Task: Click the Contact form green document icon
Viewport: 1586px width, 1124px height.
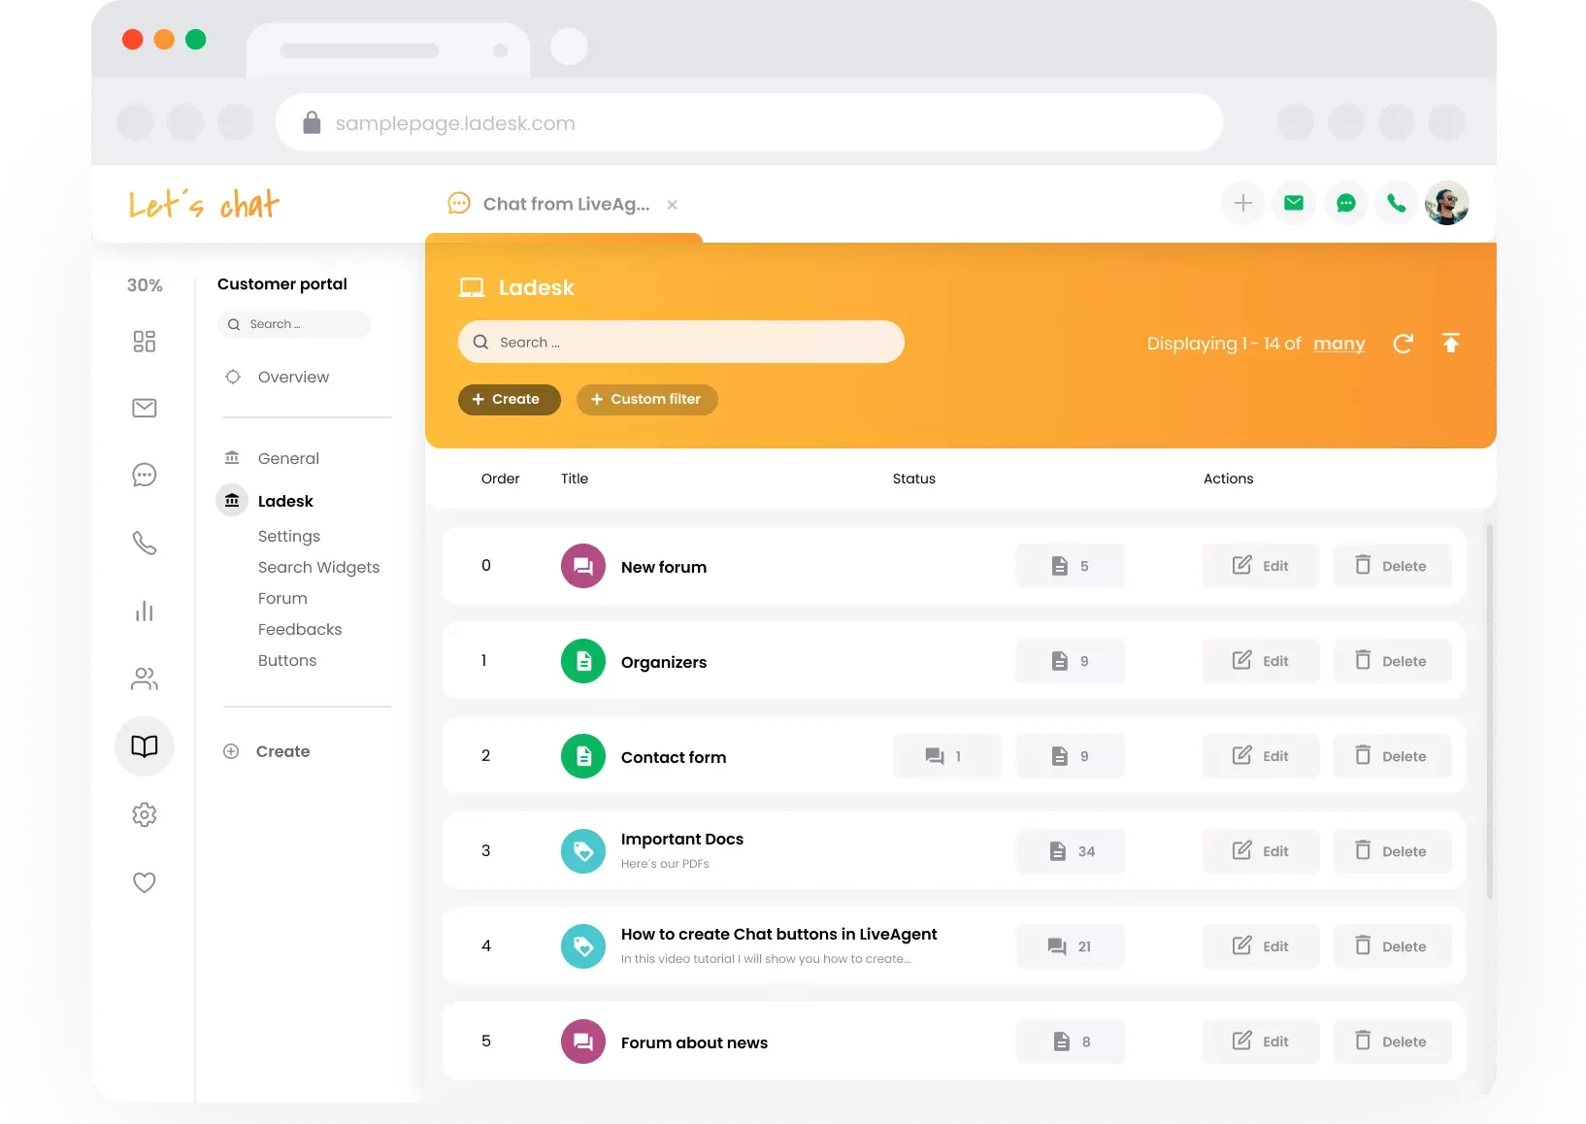Action: [583, 756]
